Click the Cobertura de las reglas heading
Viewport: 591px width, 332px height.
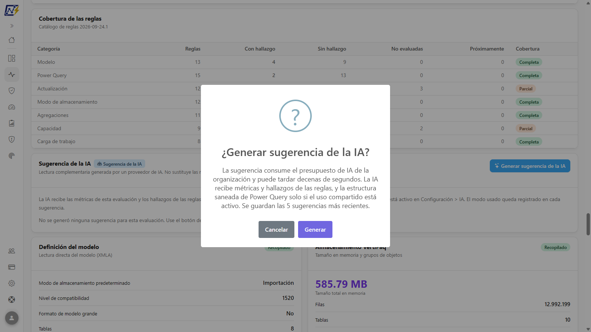tap(70, 18)
